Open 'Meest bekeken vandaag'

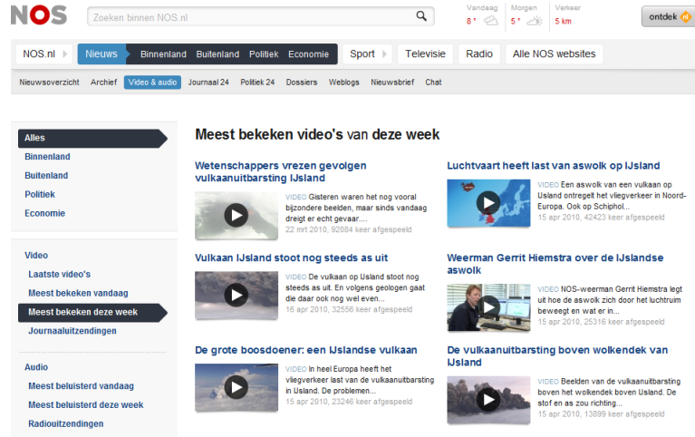(78, 293)
